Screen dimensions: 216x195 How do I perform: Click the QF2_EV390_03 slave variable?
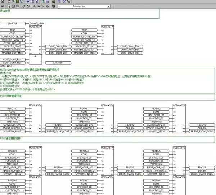156,115
